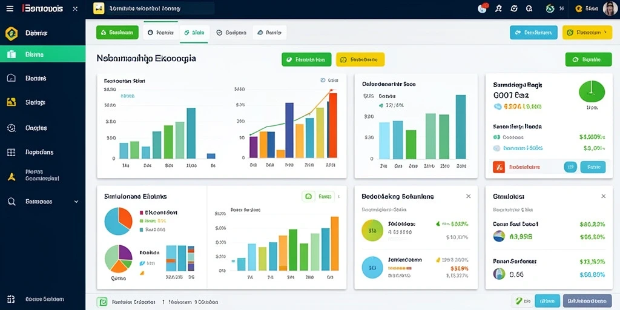The width and height of the screenshot is (620, 310).
Task: Click the refresh icon in the top bar
Action: click(514, 8)
